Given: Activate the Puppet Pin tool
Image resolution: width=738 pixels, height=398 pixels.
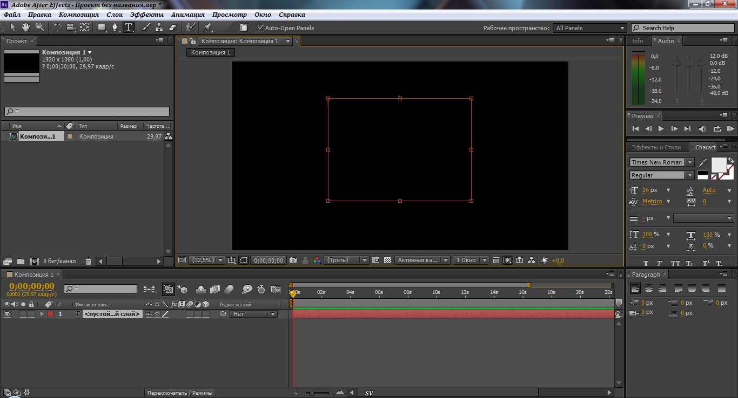Looking at the screenshot, I should pyautogui.click(x=207, y=28).
